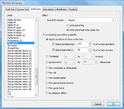Open the System Text tab
Image resolution: width=124 pixels, height=109 pixels.
pyautogui.click(x=23, y=9)
